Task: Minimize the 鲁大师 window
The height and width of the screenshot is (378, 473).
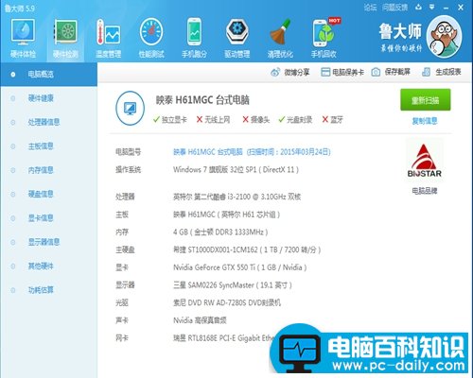Action: [x=446, y=8]
